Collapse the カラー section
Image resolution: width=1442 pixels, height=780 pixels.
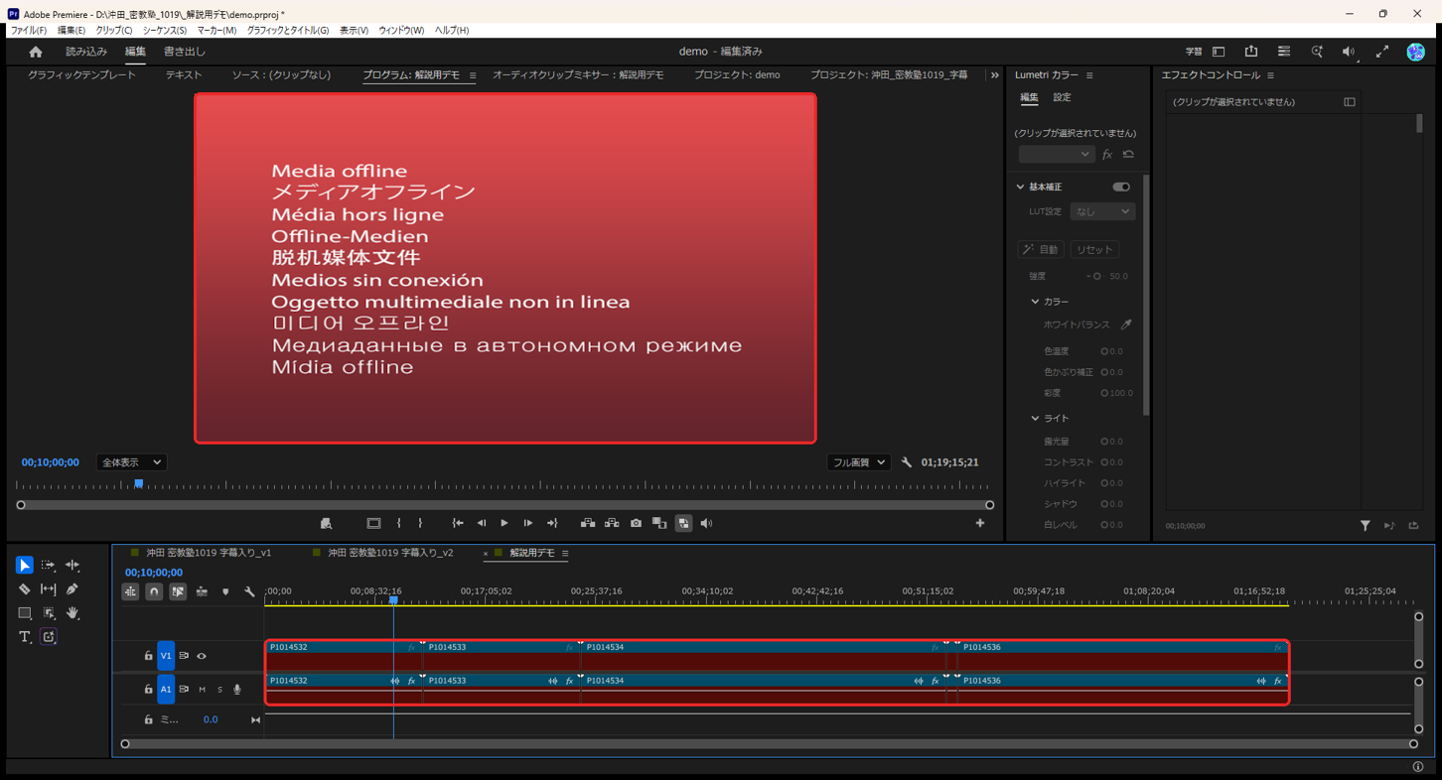(x=1035, y=302)
